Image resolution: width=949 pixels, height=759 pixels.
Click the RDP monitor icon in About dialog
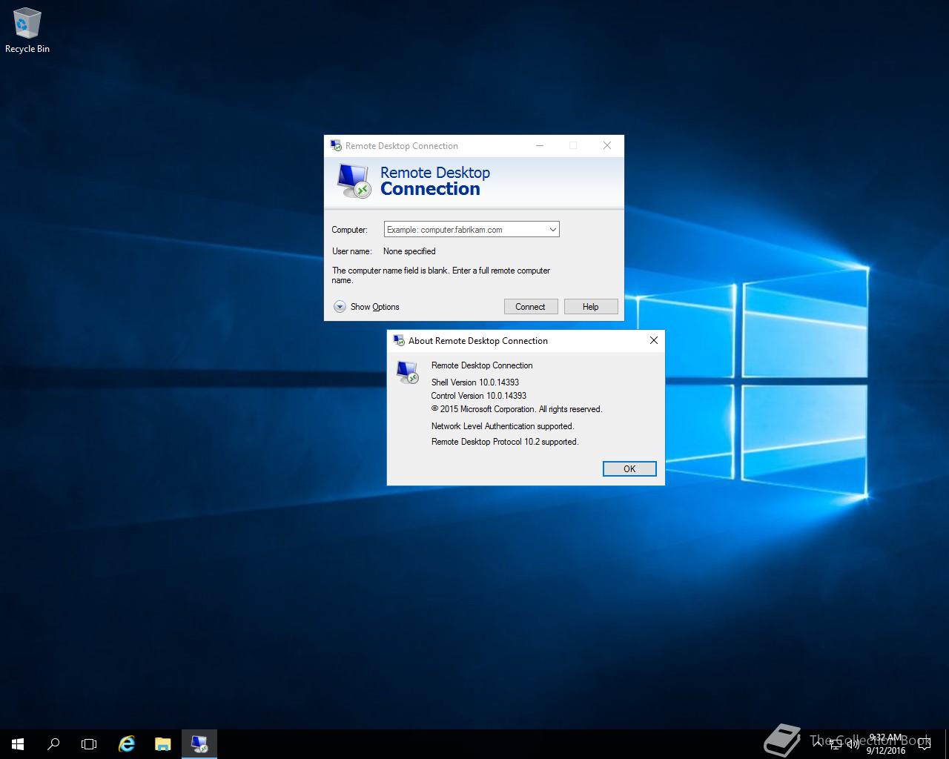(x=408, y=372)
